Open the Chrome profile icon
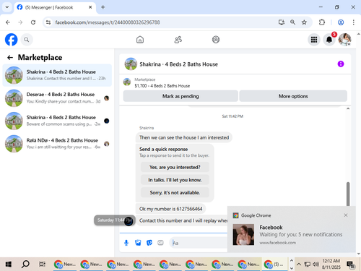Screen dimensions: 361x271 [x=341, y=22]
